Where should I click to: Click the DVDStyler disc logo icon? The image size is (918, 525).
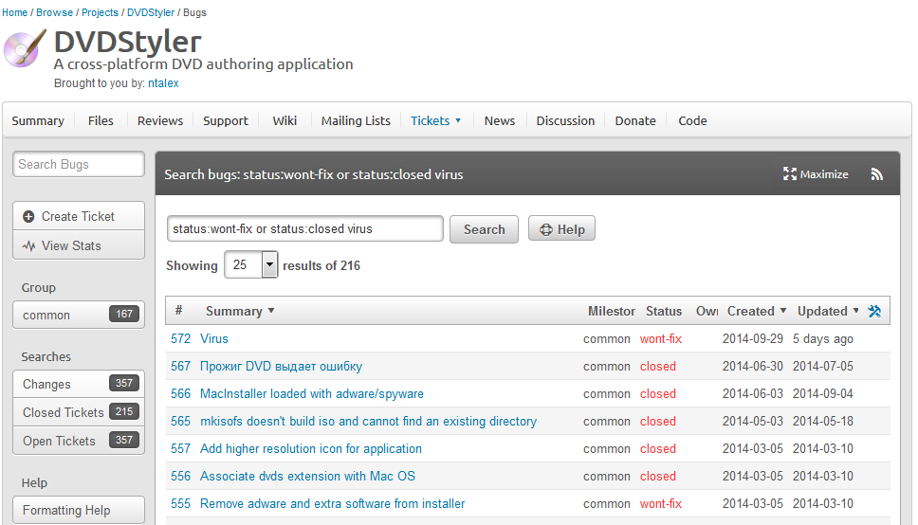25,48
